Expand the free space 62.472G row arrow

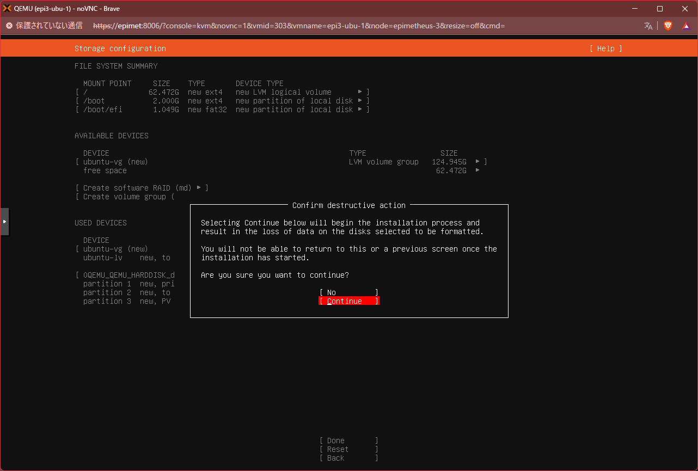(477, 170)
